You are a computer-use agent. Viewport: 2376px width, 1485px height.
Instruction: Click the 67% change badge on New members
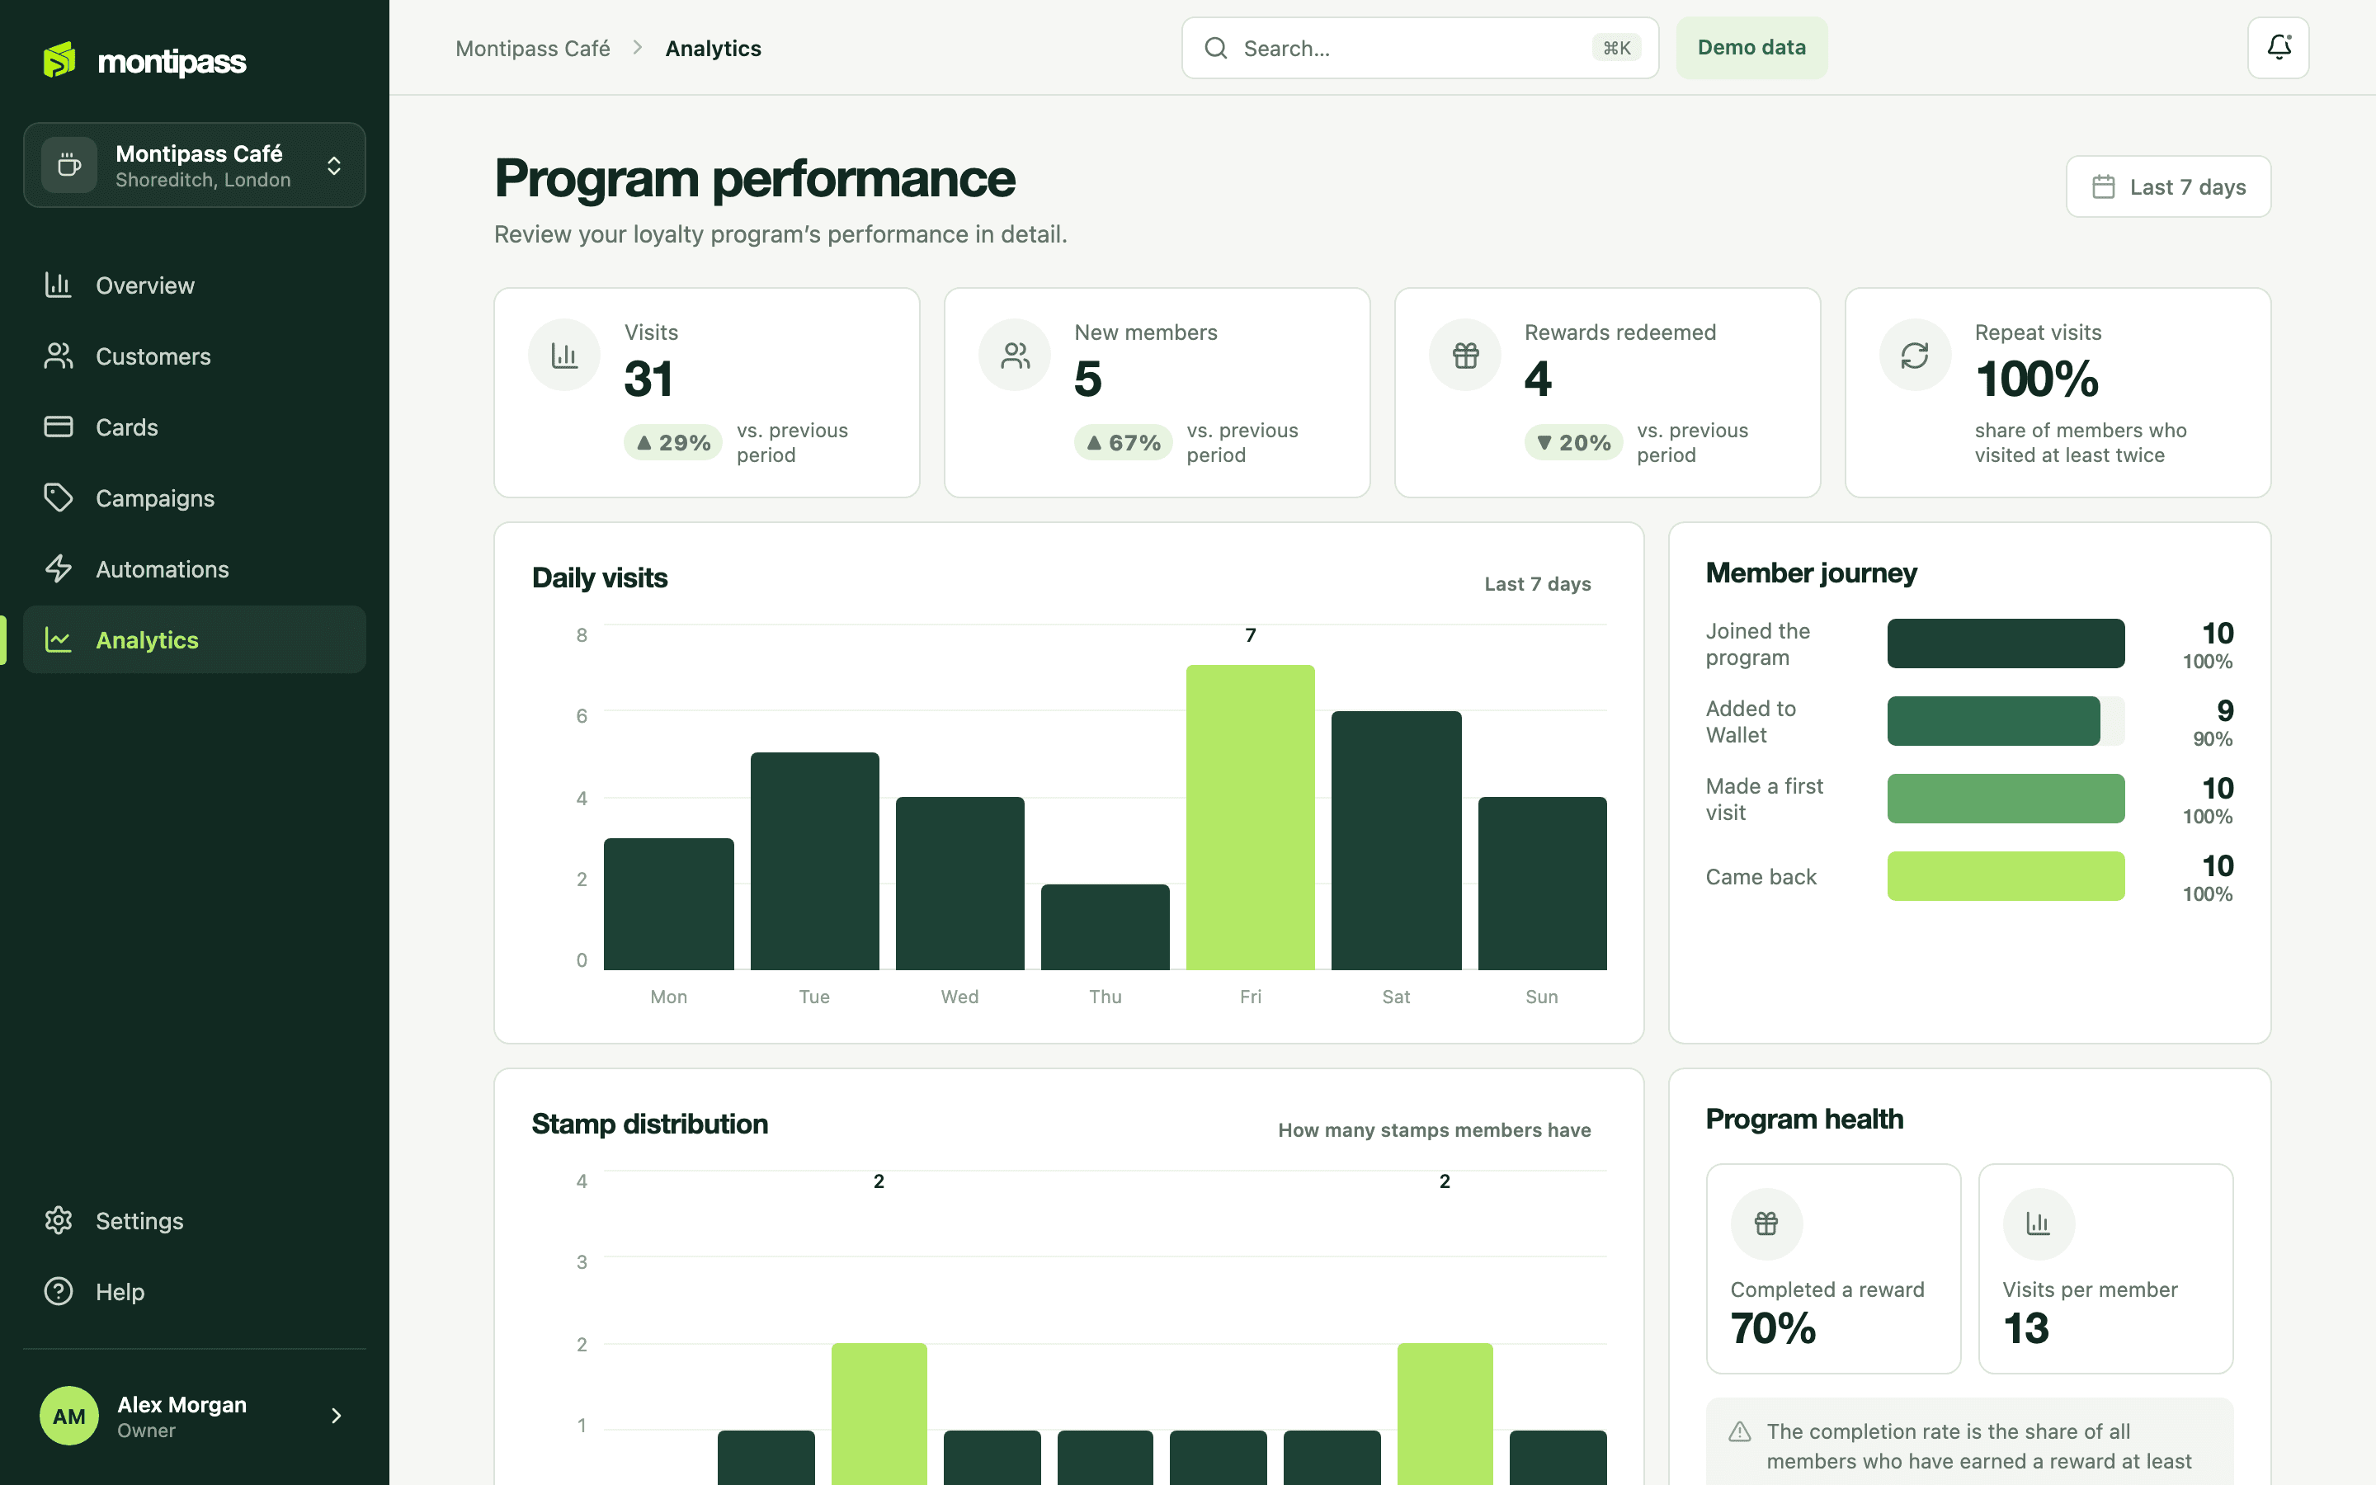pos(1123,442)
